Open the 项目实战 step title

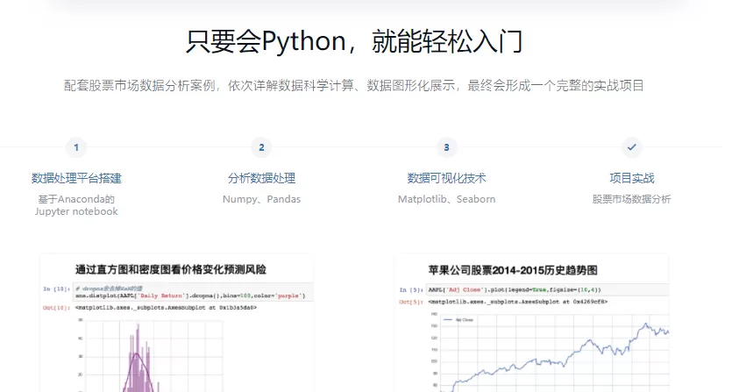pyautogui.click(x=631, y=178)
